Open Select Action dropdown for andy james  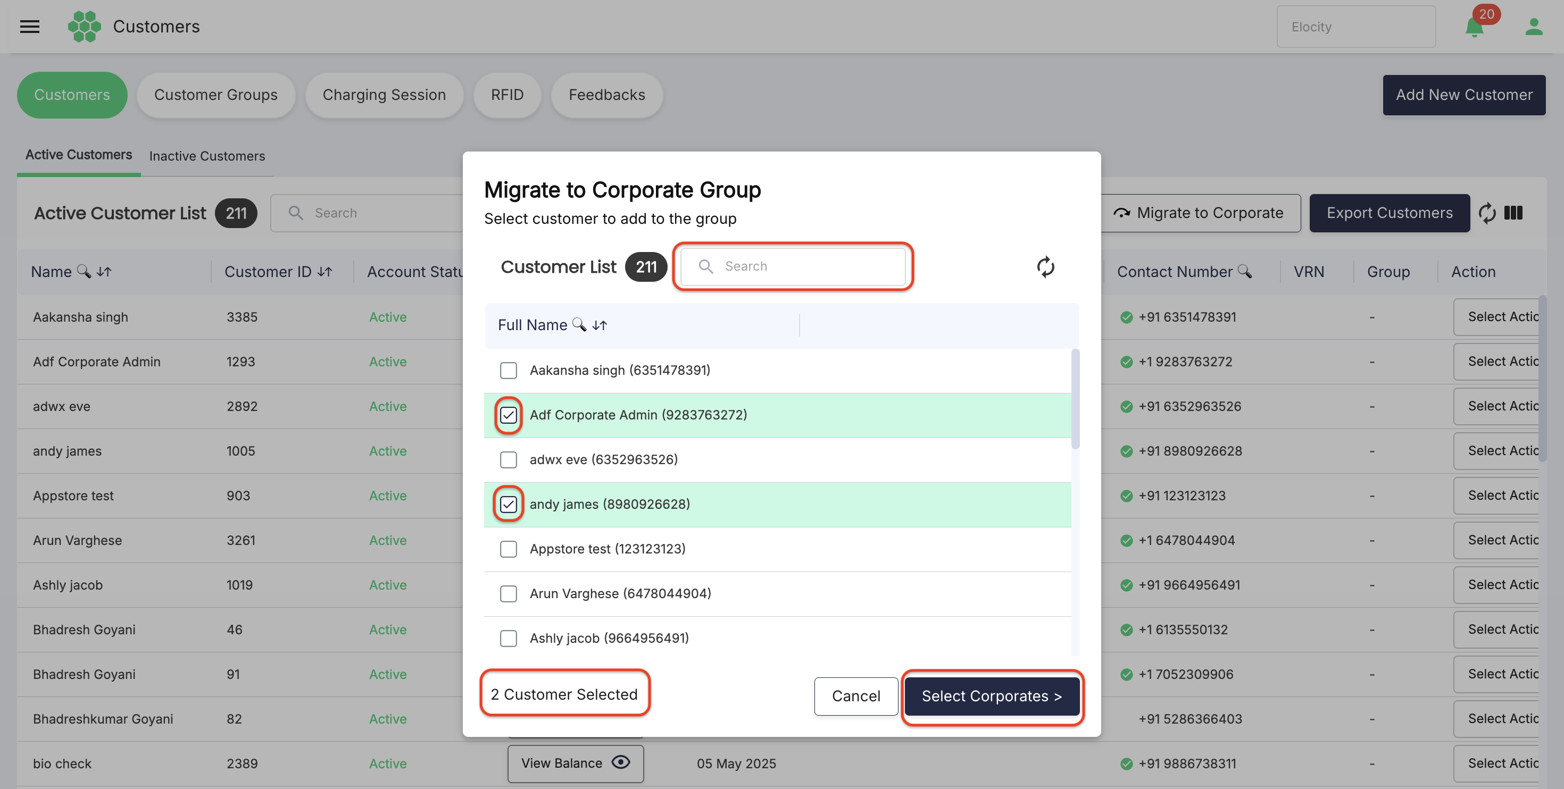click(x=1496, y=451)
